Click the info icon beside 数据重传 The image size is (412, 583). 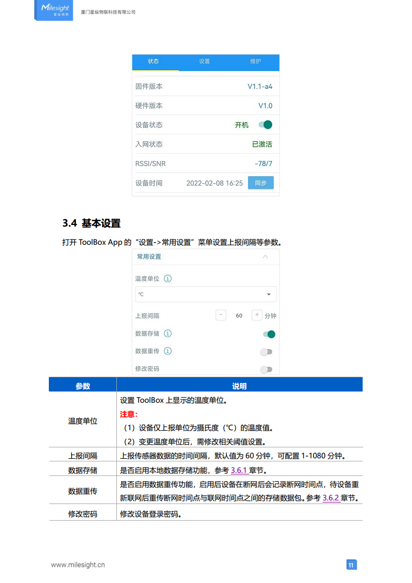pos(168,351)
